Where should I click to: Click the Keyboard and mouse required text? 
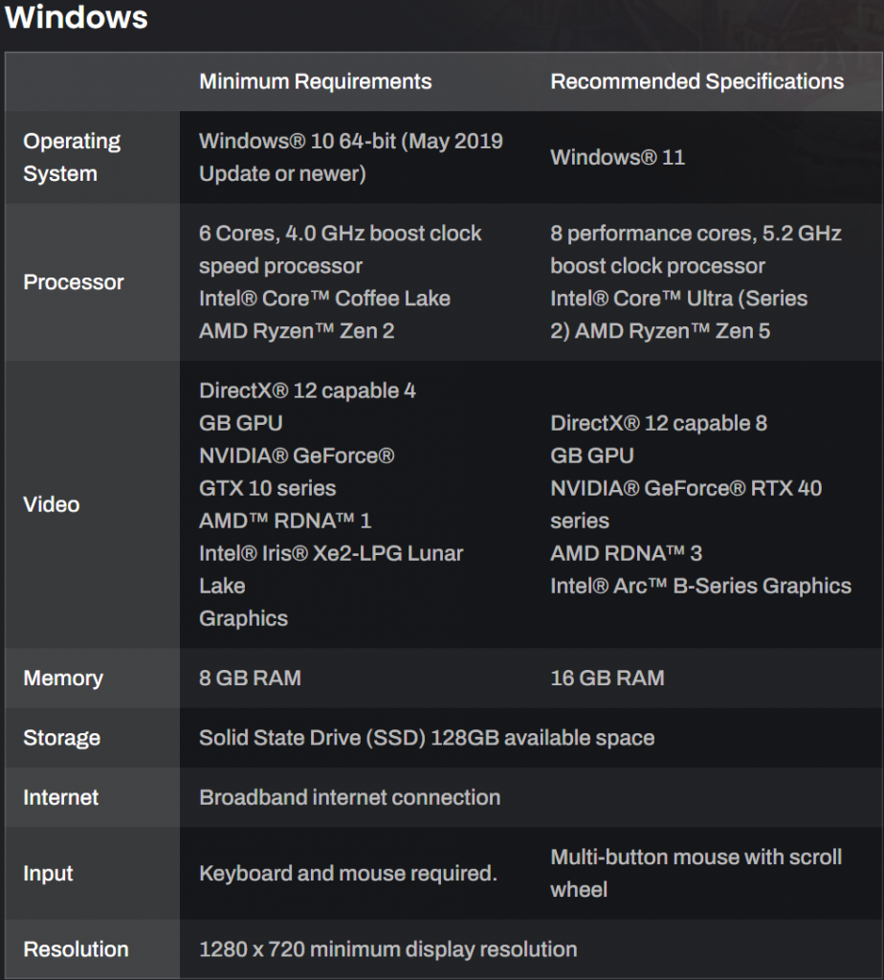click(x=347, y=874)
